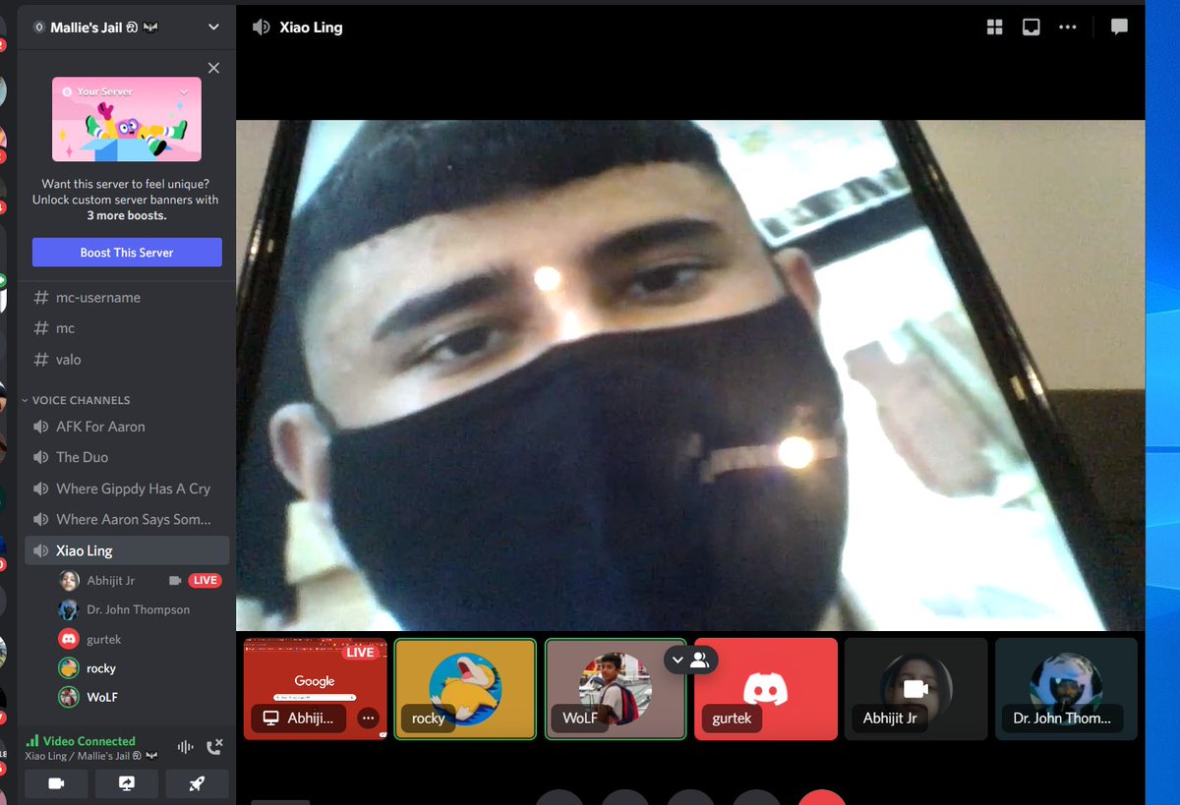Click the main focused webcam video
Image resolution: width=1180 pixels, height=805 pixels.
(690, 375)
